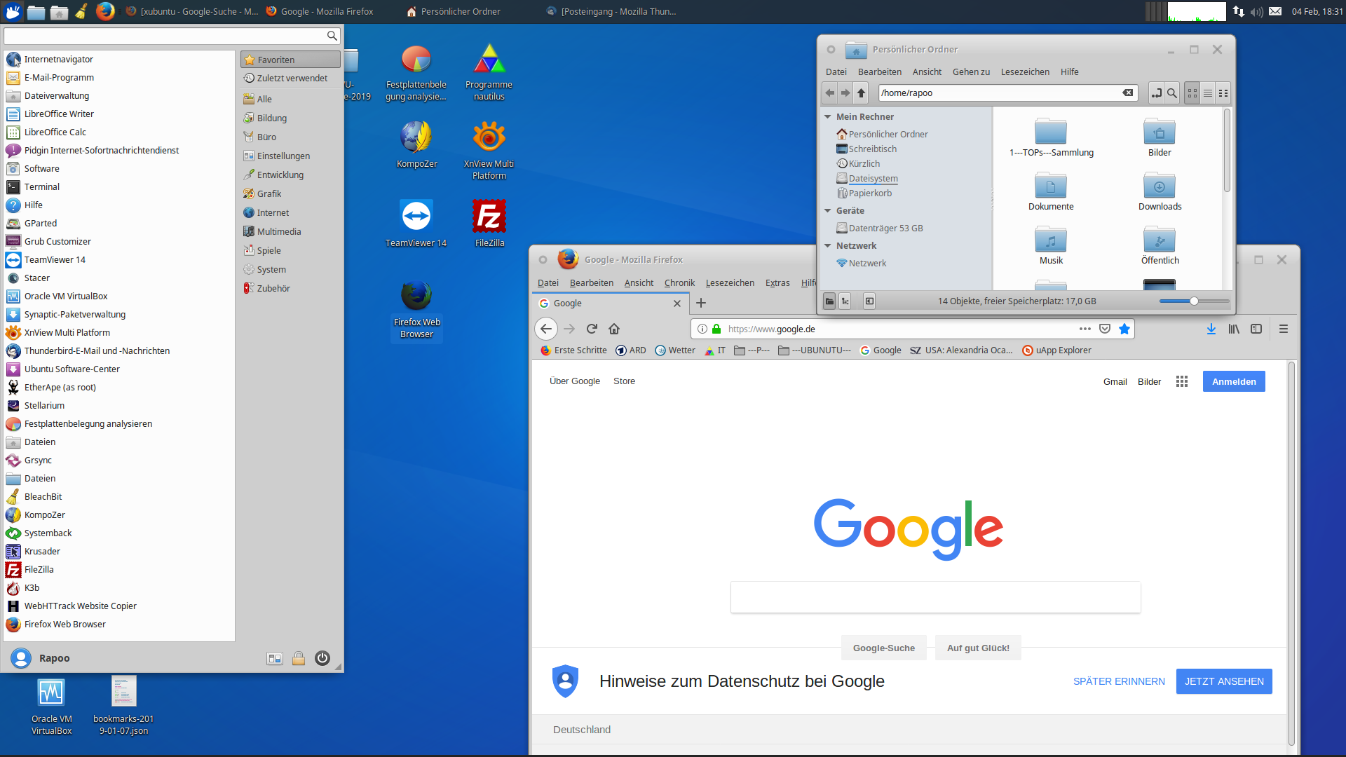Collapse the Geräte sidebar section
This screenshot has width=1346, height=757.
pyautogui.click(x=828, y=211)
